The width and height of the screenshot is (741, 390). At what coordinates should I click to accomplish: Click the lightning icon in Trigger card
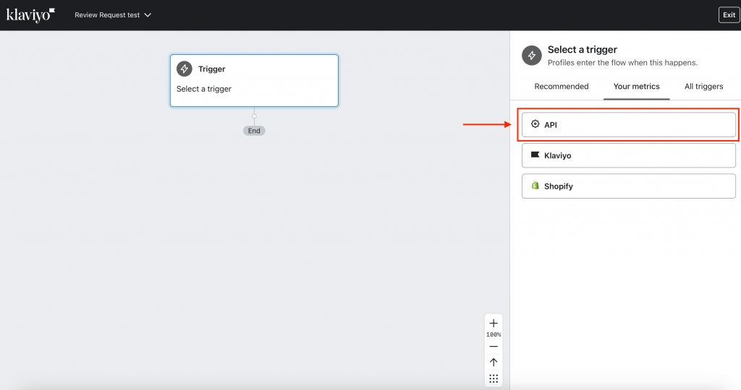[x=185, y=69]
